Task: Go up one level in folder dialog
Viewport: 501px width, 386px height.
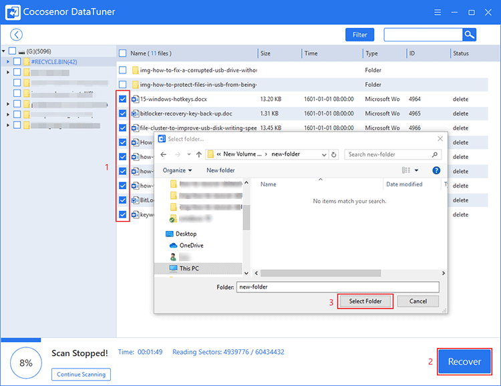Action: point(199,155)
